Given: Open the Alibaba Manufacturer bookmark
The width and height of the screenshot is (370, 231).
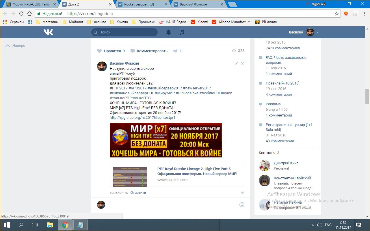Looking at the screenshot, I should (232, 22).
